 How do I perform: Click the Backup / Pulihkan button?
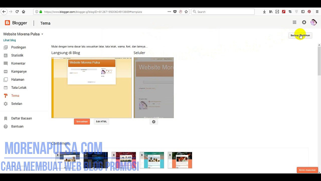coord(300,35)
